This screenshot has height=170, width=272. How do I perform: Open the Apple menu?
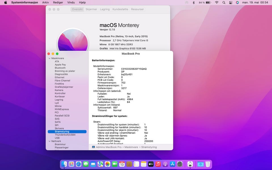(x=6, y=3)
